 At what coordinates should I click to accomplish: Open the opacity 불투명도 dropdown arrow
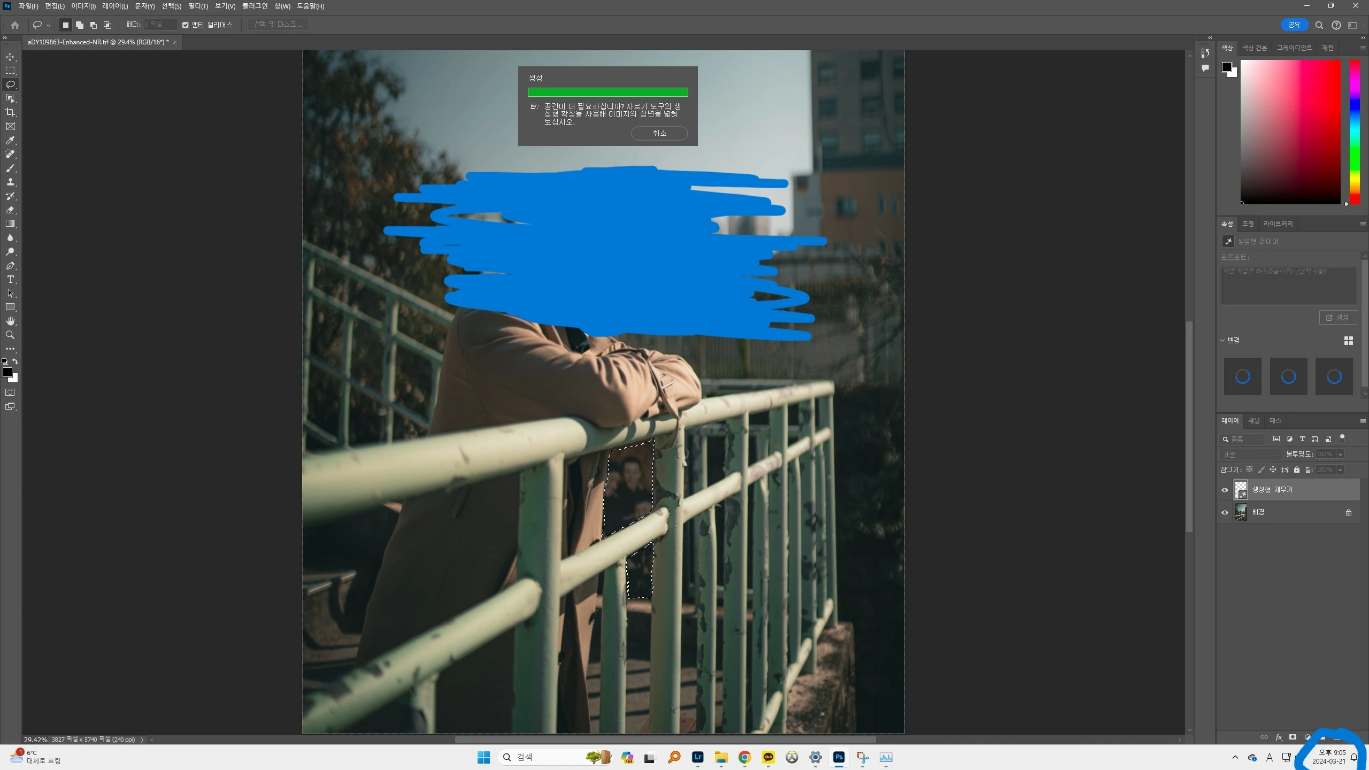[x=1340, y=454]
